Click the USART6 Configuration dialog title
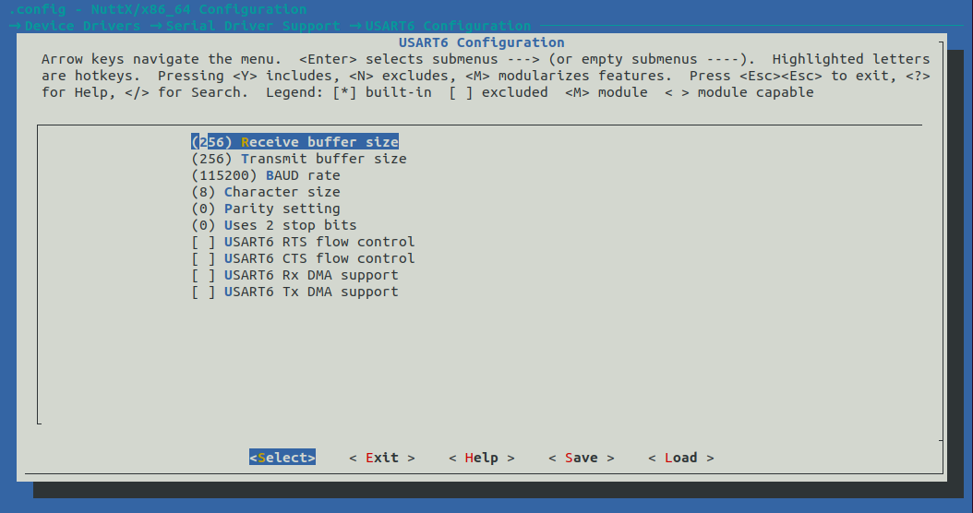The width and height of the screenshot is (973, 513). point(482,42)
